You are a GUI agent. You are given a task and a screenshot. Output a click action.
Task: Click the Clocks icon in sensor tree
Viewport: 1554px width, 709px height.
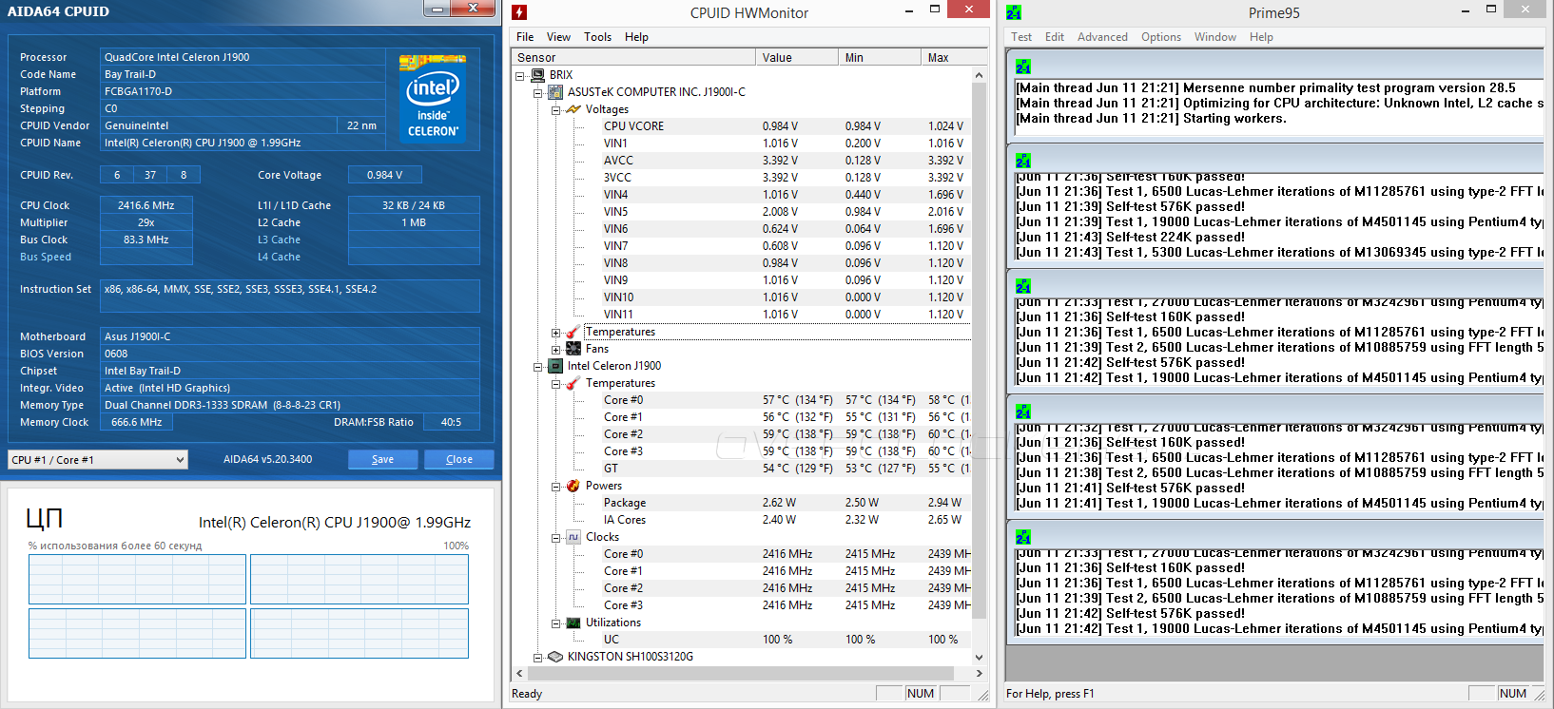click(573, 537)
